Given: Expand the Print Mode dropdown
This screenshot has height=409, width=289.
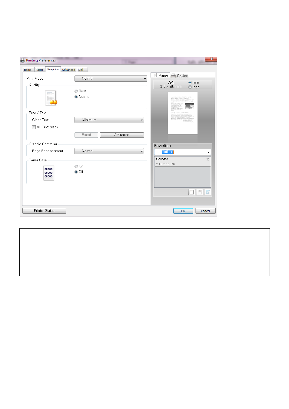Looking at the screenshot, I should (111, 78).
